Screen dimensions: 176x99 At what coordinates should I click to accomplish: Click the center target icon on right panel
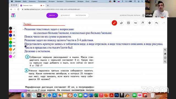[x=165, y=58]
